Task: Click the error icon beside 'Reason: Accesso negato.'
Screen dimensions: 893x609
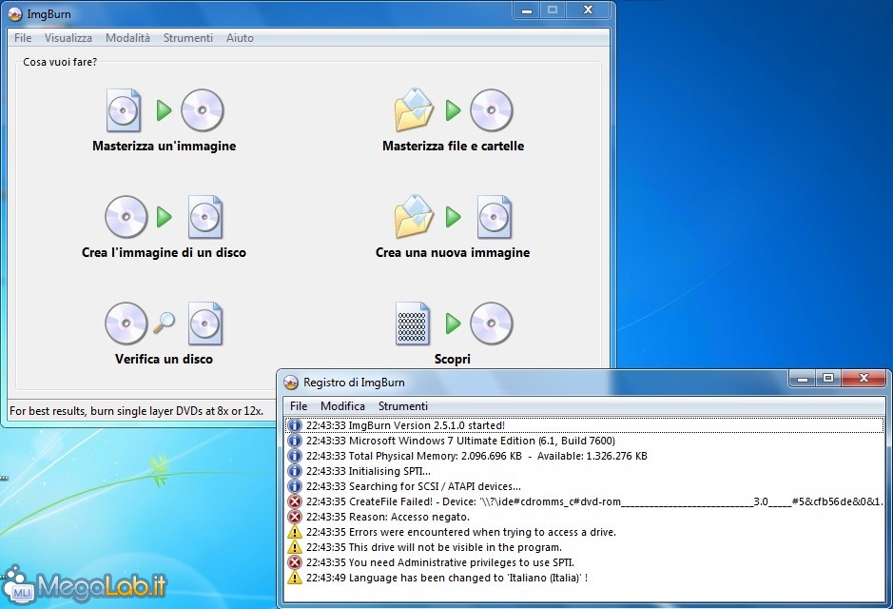Action: (x=295, y=517)
